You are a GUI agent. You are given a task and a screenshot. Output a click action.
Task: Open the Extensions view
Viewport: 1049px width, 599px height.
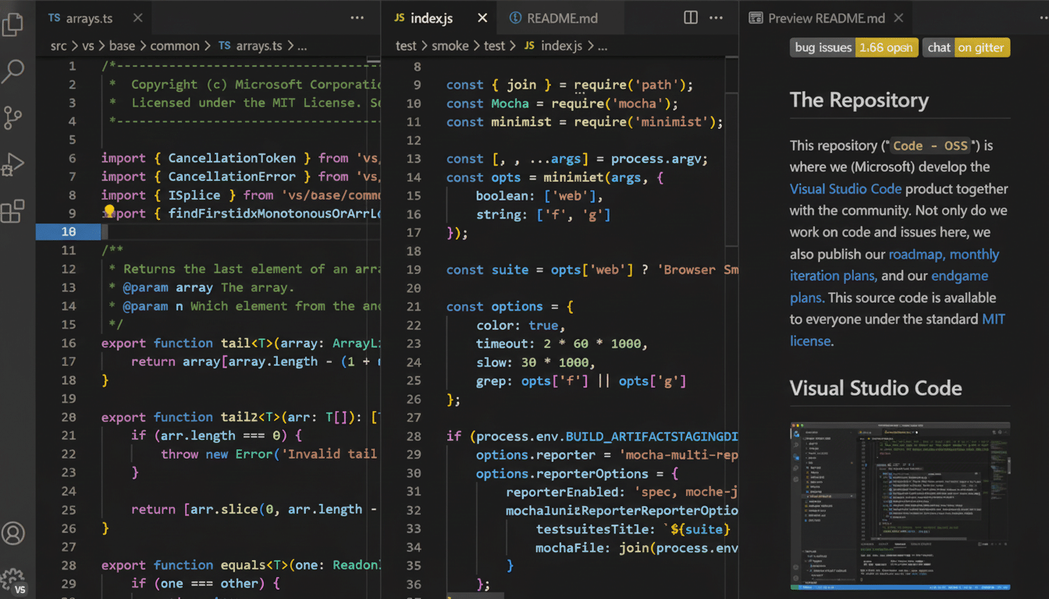point(14,211)
